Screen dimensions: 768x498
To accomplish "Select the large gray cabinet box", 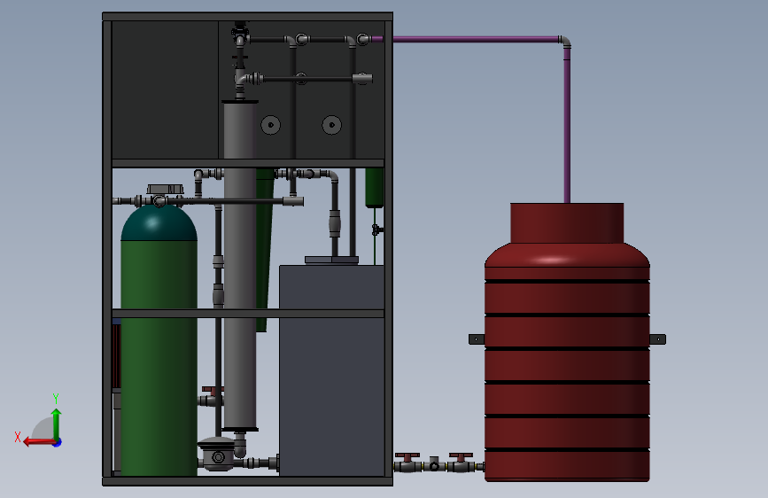I will click(x=331, y=370).
